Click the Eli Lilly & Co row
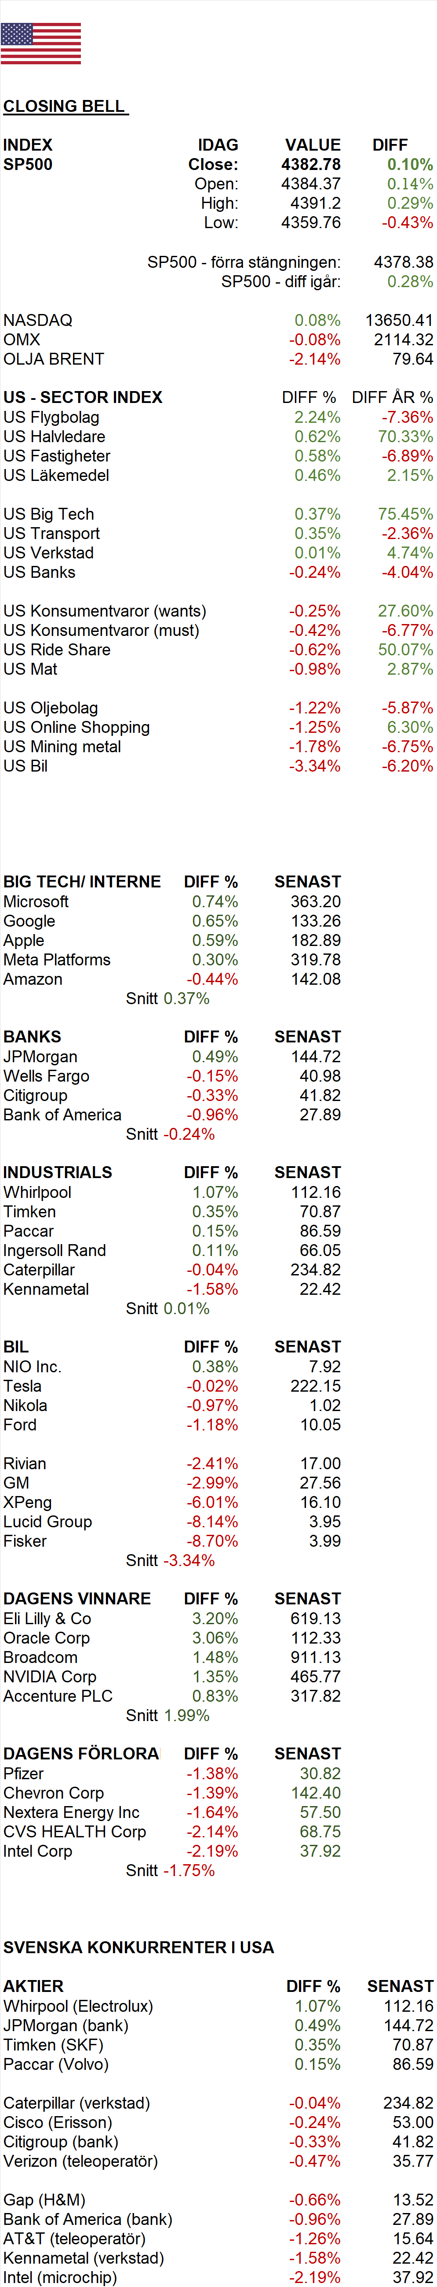The image size is (437, 2287). pyautogui.click(x=172, y=1618)
